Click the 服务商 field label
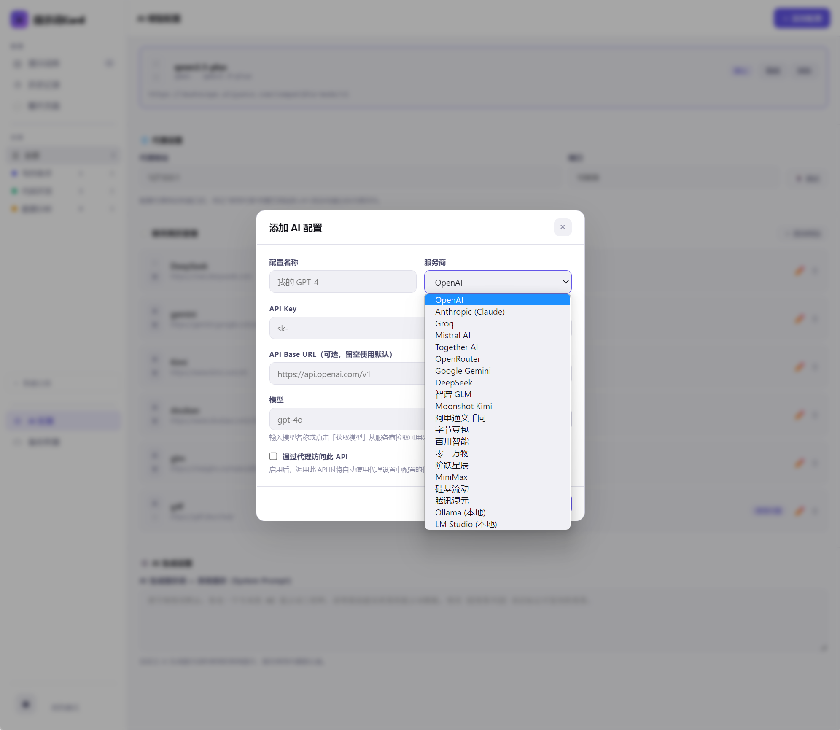 [x=435, y=262]
